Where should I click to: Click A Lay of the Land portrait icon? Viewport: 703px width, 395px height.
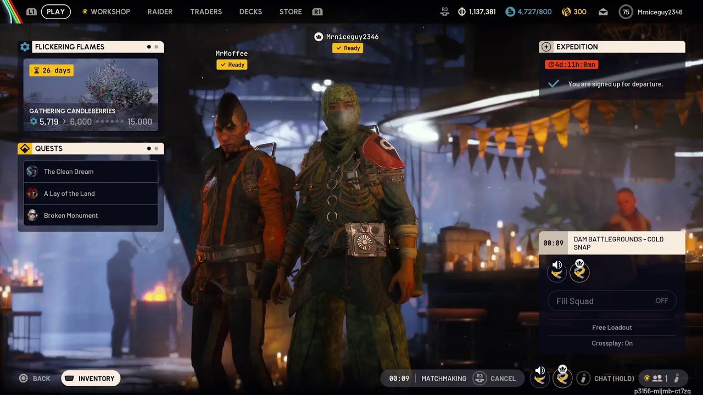click(32, 194)
